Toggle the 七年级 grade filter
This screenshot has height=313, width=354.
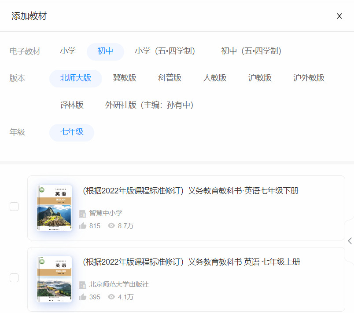point(71,131)
